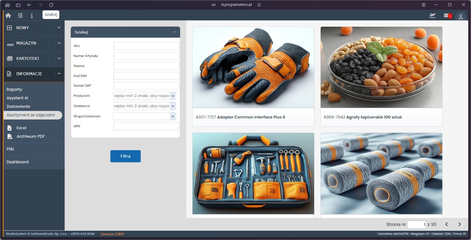Reload the page with the browser refresh icon
Screen dimensions: 471x240
51,5
